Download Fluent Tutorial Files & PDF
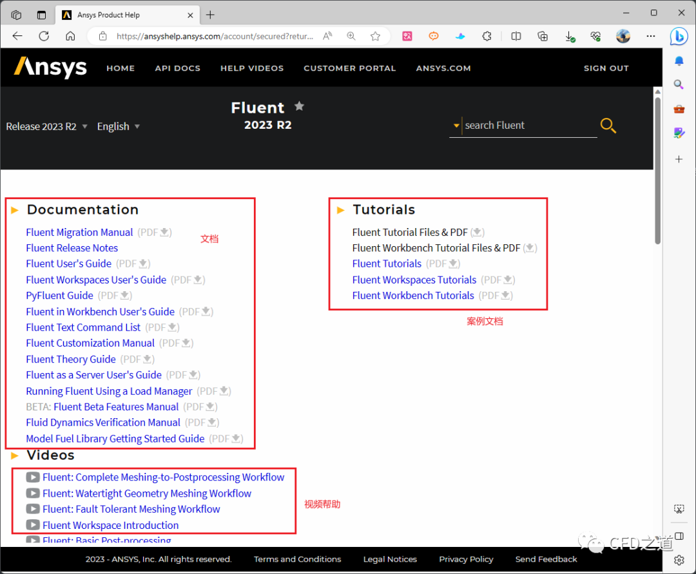The image size is (696, 574). (478, 233)
